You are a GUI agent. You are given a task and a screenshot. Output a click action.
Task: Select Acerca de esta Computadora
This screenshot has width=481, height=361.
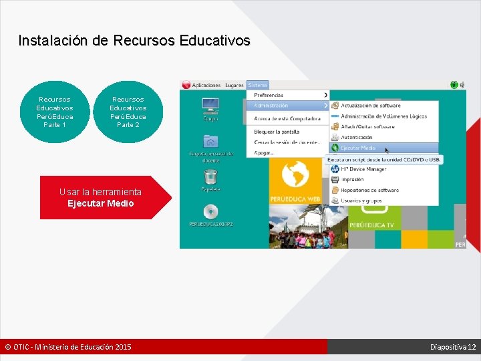tap(287, 118)
